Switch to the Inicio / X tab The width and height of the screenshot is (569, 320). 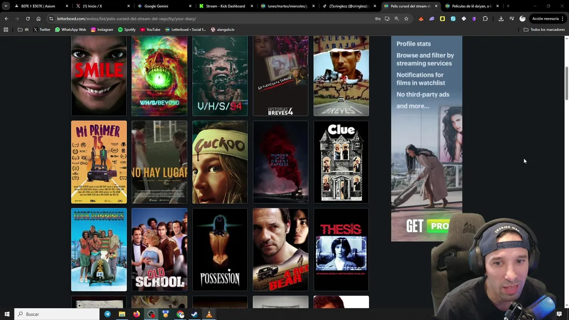[x=102, y=6]
